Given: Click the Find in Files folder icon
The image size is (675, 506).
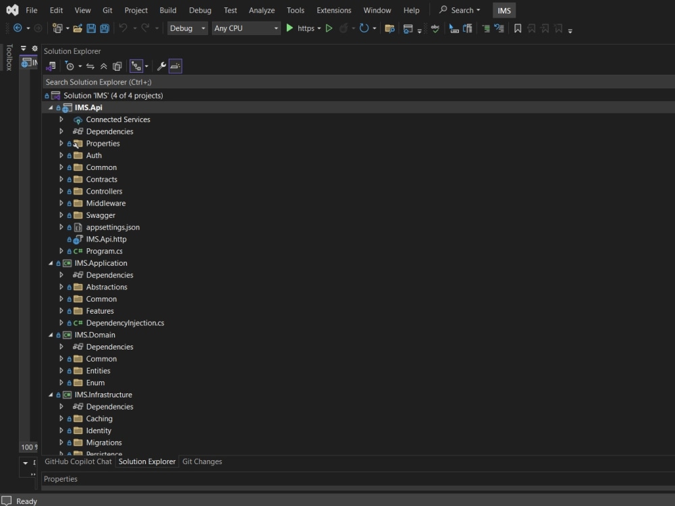Looking at the screenshot, I should coord(389,28).
